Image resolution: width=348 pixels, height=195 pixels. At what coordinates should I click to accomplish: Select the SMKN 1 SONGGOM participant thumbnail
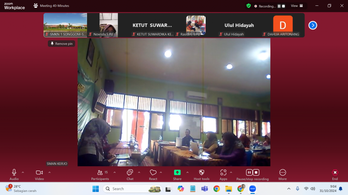point(65,25)
